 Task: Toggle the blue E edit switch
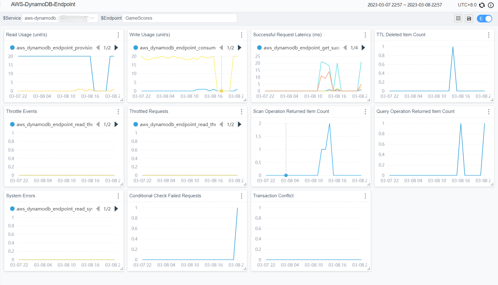(484, 19)
